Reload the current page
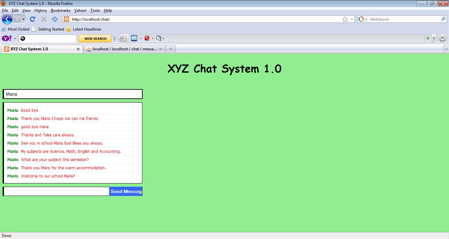449x239 pixels. pos(32,19)
